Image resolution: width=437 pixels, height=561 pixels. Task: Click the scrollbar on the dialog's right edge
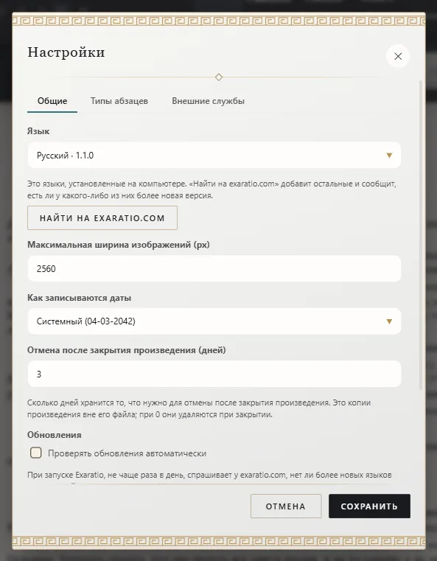click(x=421, y=235)
